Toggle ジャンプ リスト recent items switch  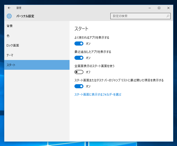click(x=79, y=86)
